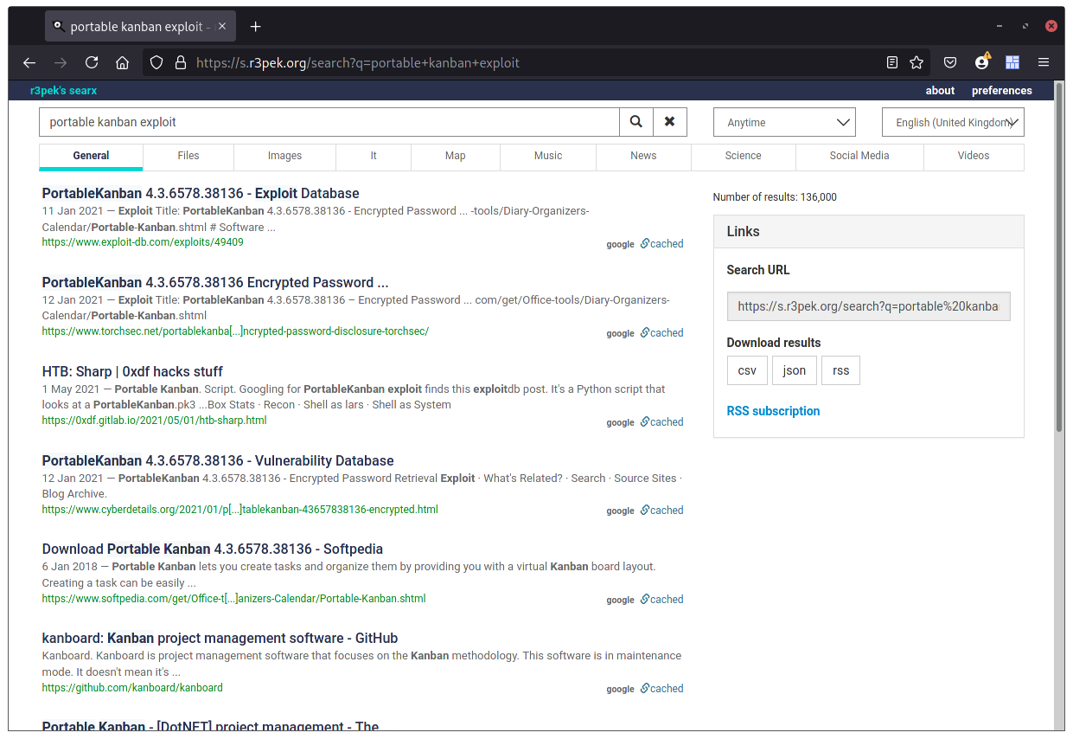1073x739 pixels.
Task: Select the Science category tab
Action: [x=743, y=156]
